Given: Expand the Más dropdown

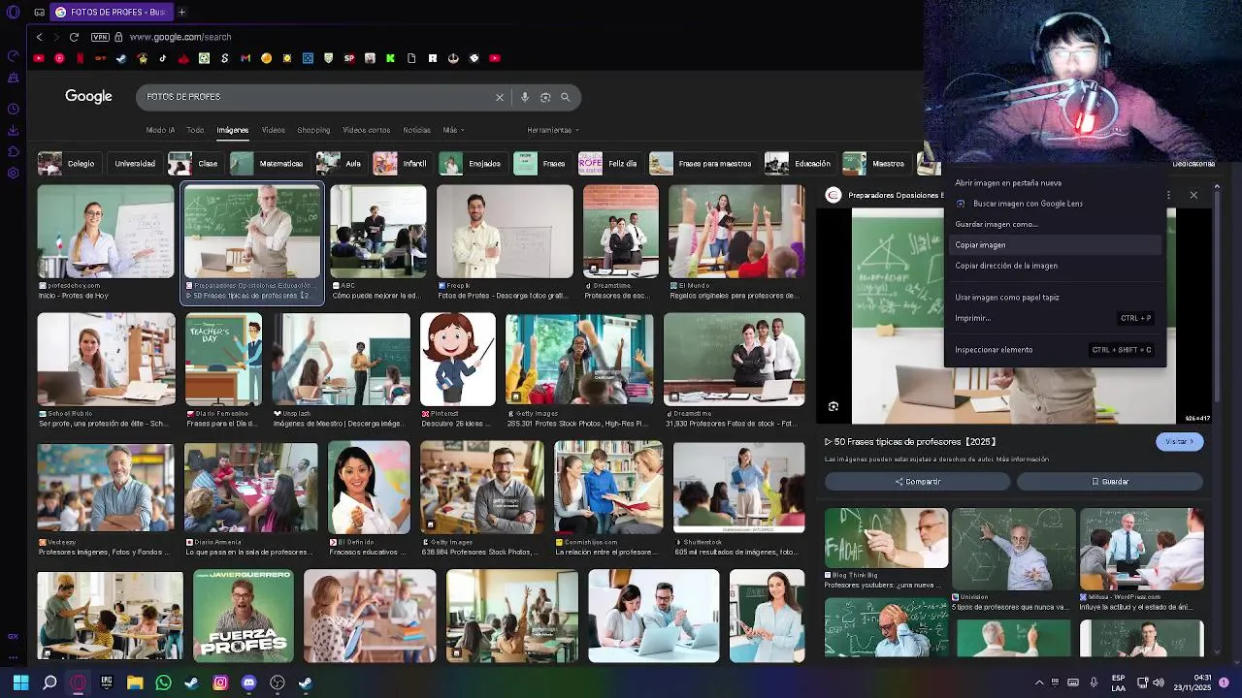Looking at the screenshot, I should click(x=453, y=130).
